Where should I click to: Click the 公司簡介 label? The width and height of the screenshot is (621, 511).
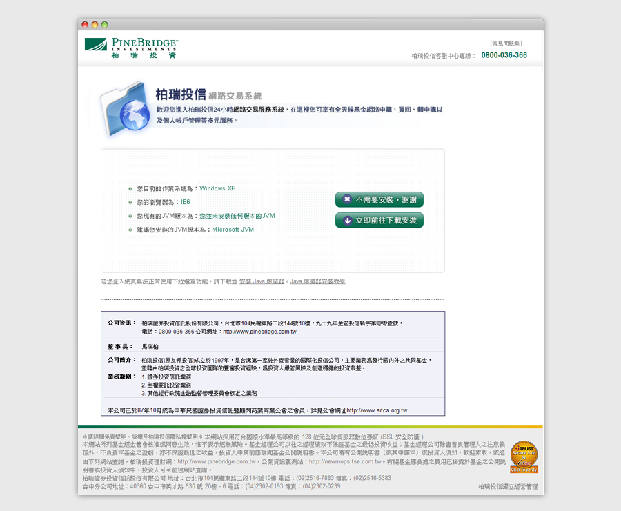[x=121, y=360]
